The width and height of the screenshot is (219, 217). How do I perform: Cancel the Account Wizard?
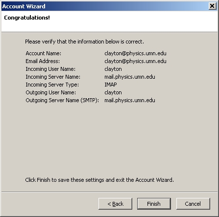click(x=193, y=204)
